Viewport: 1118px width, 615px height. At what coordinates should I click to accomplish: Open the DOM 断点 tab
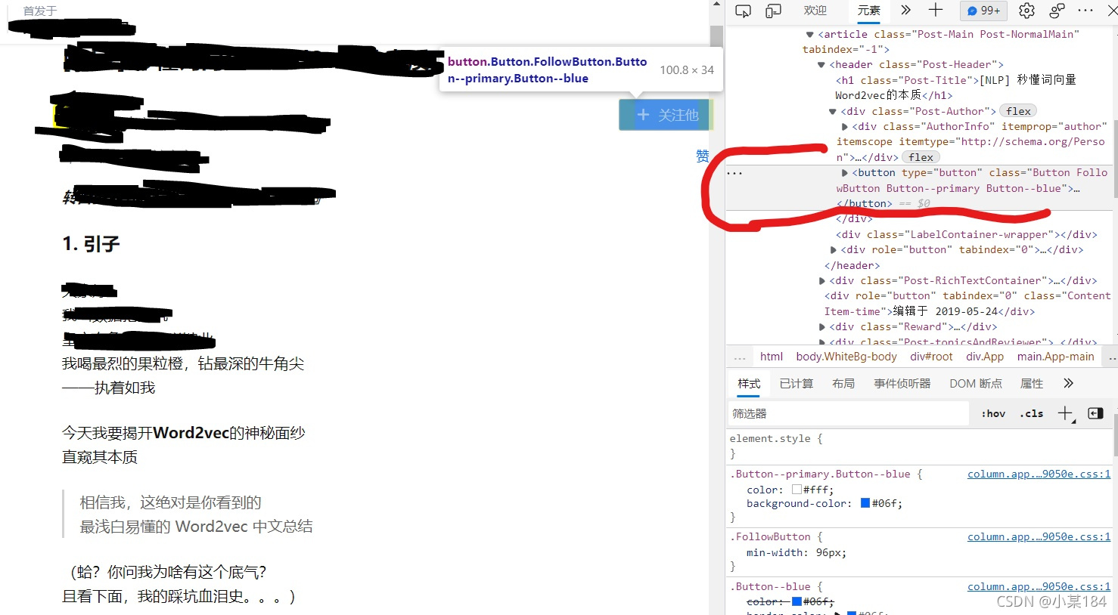(976, 384)
